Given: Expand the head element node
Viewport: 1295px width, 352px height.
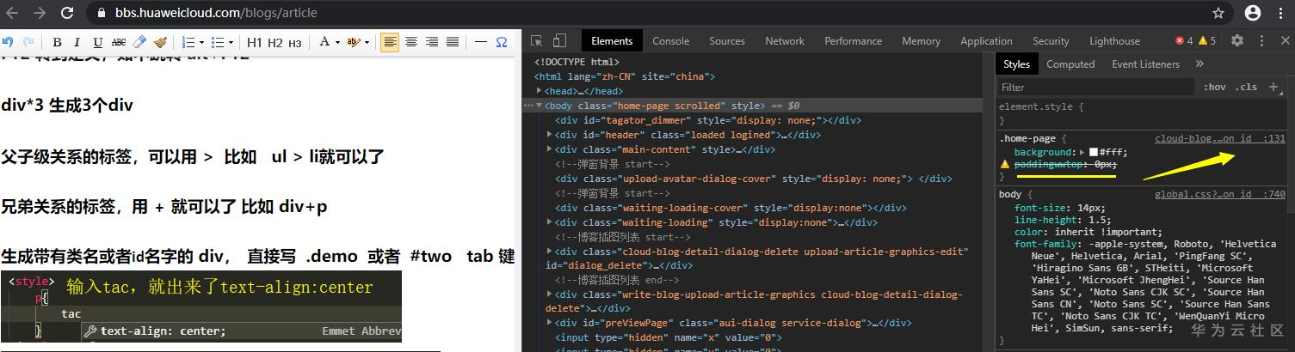Looking at the screenshot, I should (540, 91).
